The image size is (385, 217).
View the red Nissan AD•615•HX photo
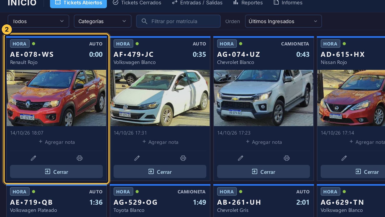[351, 98]
